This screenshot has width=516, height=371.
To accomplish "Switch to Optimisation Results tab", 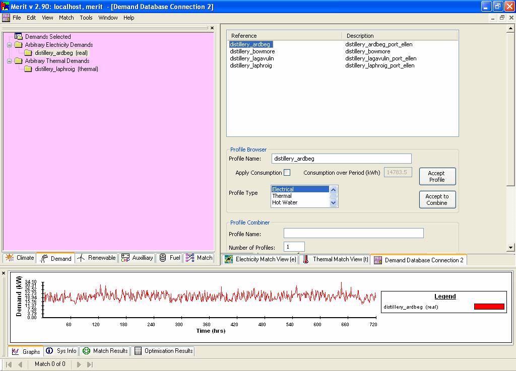I will coord(163,351).
